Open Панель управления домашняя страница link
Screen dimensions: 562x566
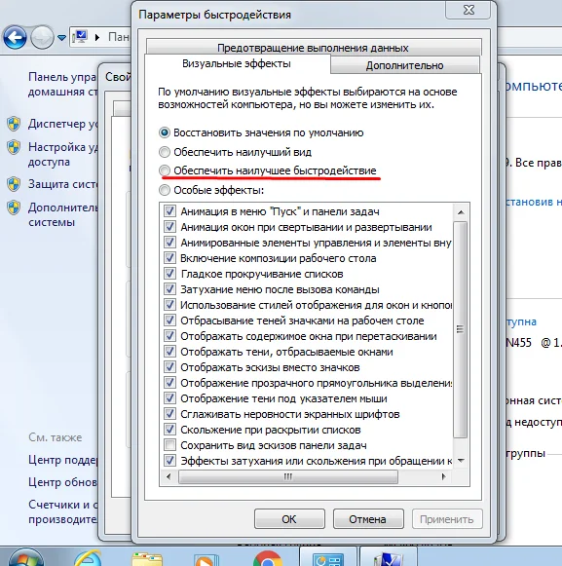(x=62, y=84)
